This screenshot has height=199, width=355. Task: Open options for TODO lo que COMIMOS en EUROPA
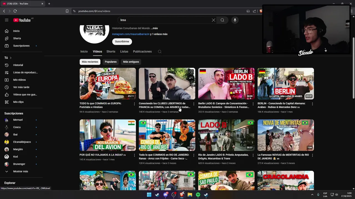coord(135,104)
